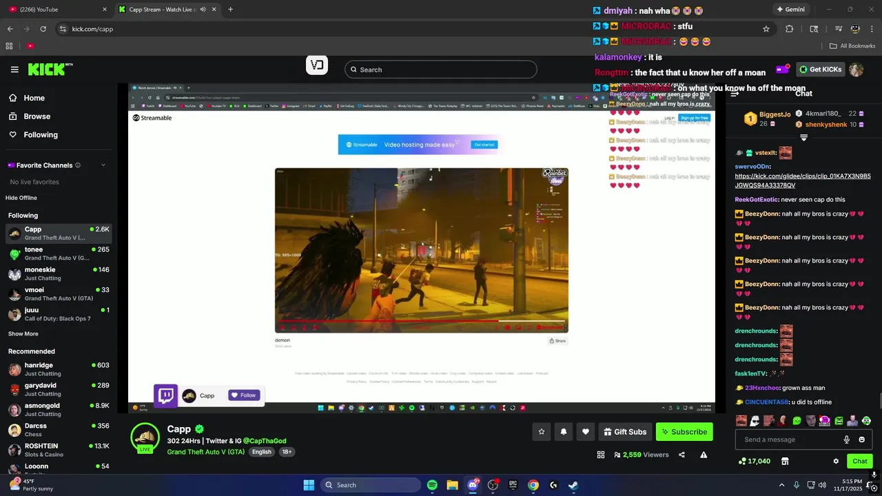Bookmark this page with the star
882x496 pixels.
coord(766,29)
